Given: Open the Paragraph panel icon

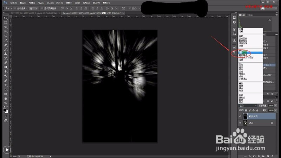Looking at the screenshot, I should [234, 52].
